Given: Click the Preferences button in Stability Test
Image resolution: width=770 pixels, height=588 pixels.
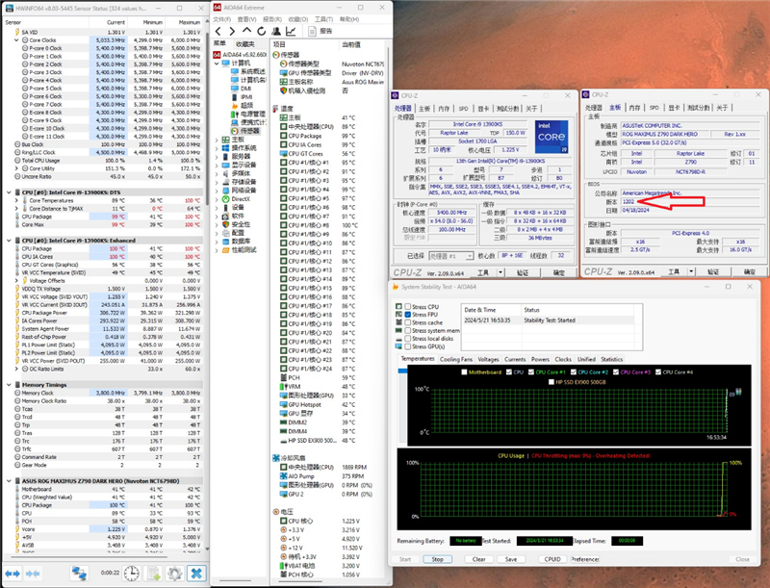Looking at the screenshot, I should point(586,558).
